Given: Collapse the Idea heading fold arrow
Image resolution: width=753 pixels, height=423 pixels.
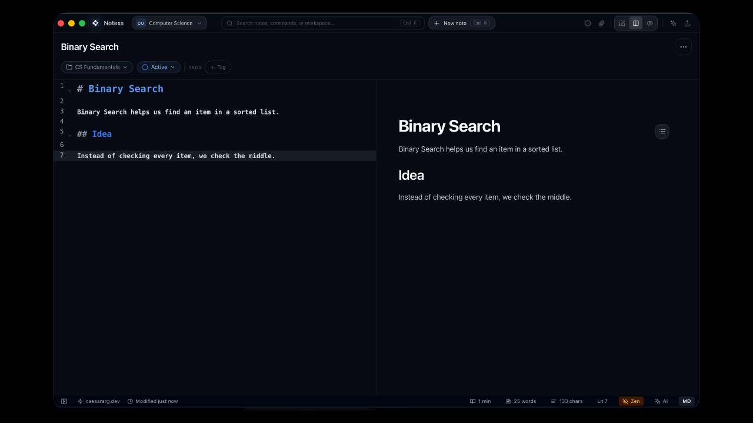Looking at the screenshot, I should pos(70,135).
